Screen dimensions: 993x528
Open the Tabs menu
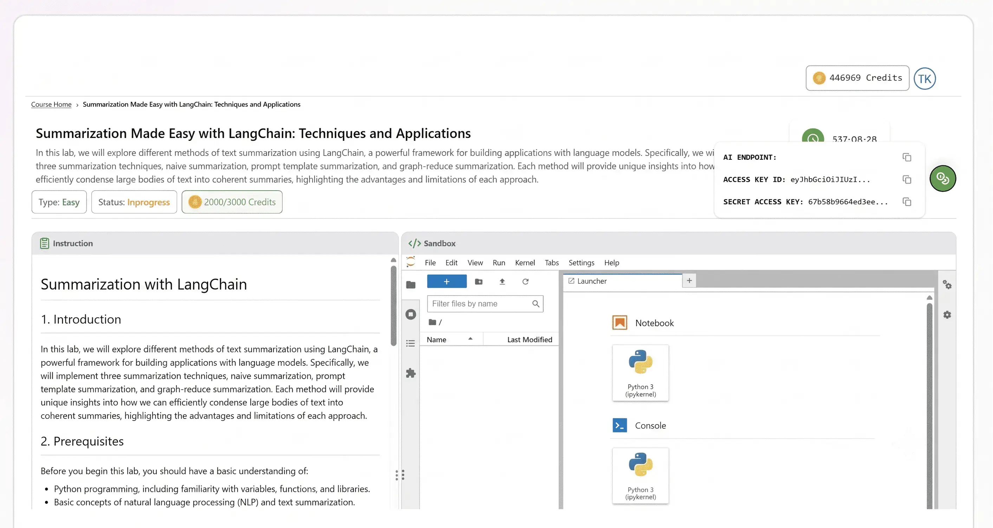(552, 263)
